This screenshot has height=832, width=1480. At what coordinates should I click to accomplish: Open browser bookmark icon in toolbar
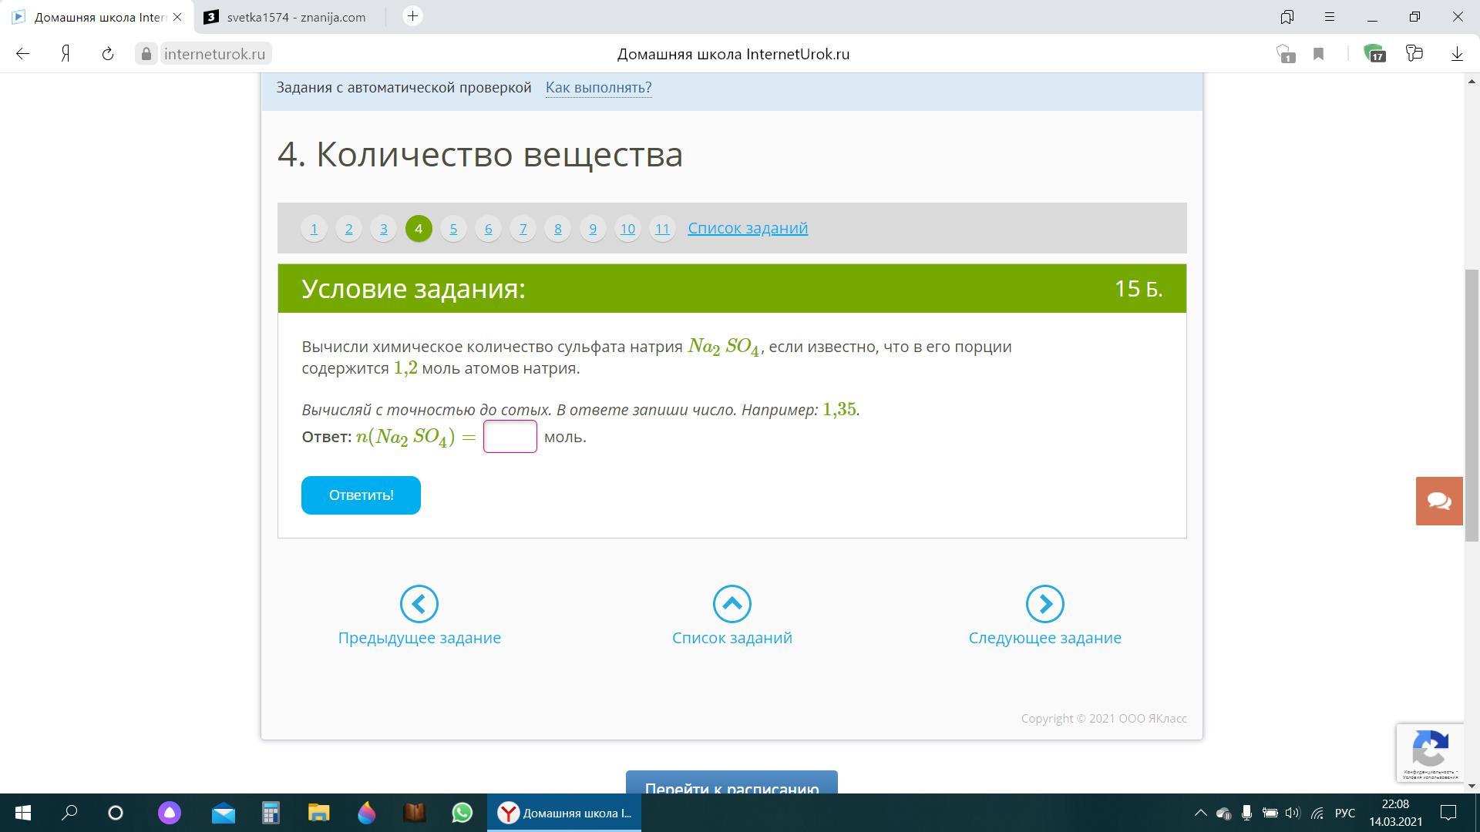tap(1318, 54)
